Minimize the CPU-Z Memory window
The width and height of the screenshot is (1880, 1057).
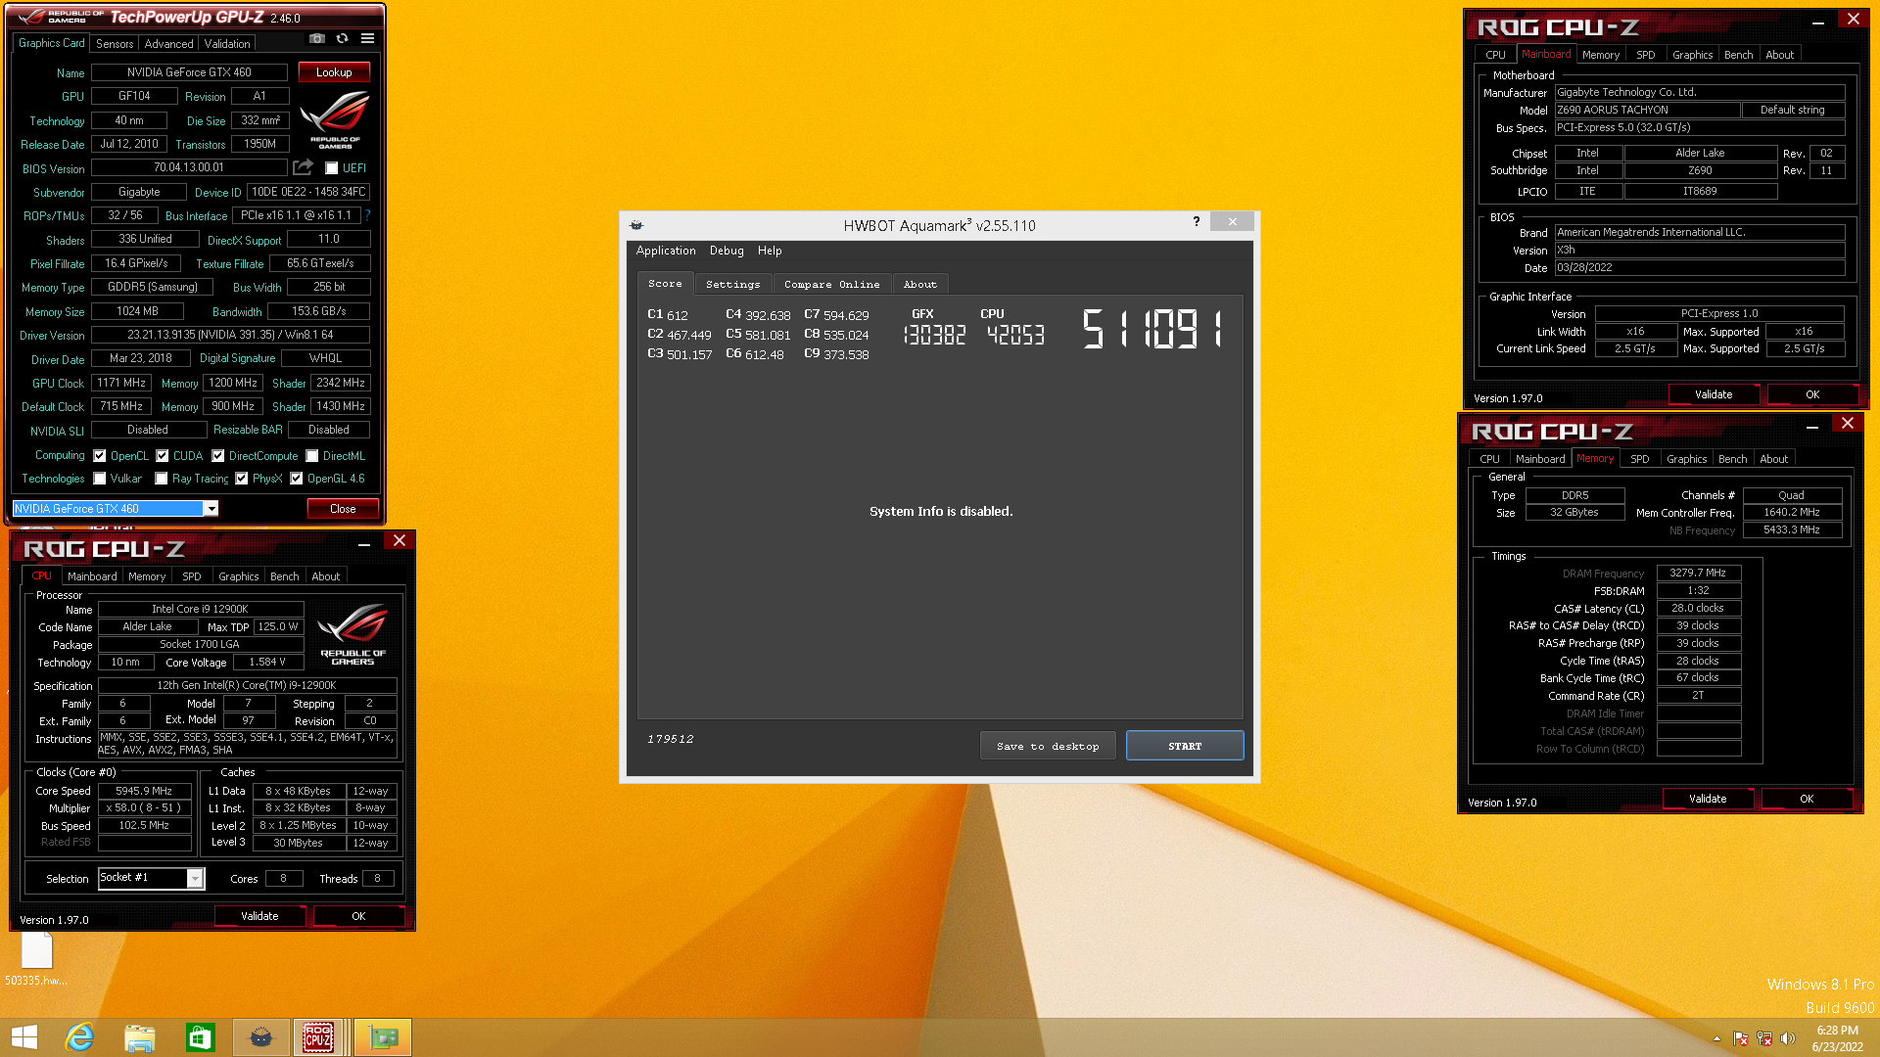pos(1812,425)
